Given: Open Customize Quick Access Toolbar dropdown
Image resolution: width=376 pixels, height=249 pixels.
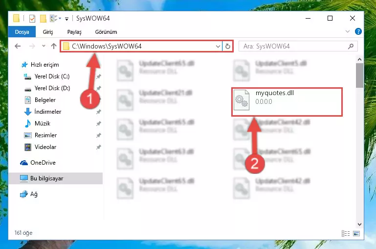Looking at the screenshot, I should pos(66,19).
